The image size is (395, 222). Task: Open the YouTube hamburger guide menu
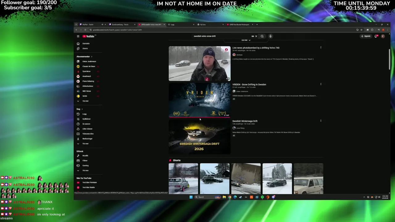[x=78, y=36]
